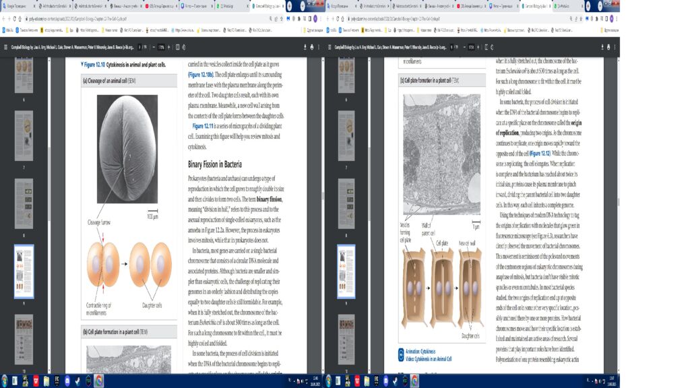The height and width of the screenshot is (388, 690).
Task: Toggle the sidebar in the left PDF viewer
Action: [x=6, y=48]
